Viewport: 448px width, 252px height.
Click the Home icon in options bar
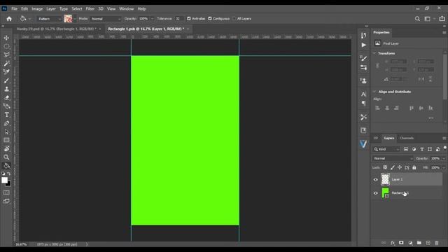9,19
